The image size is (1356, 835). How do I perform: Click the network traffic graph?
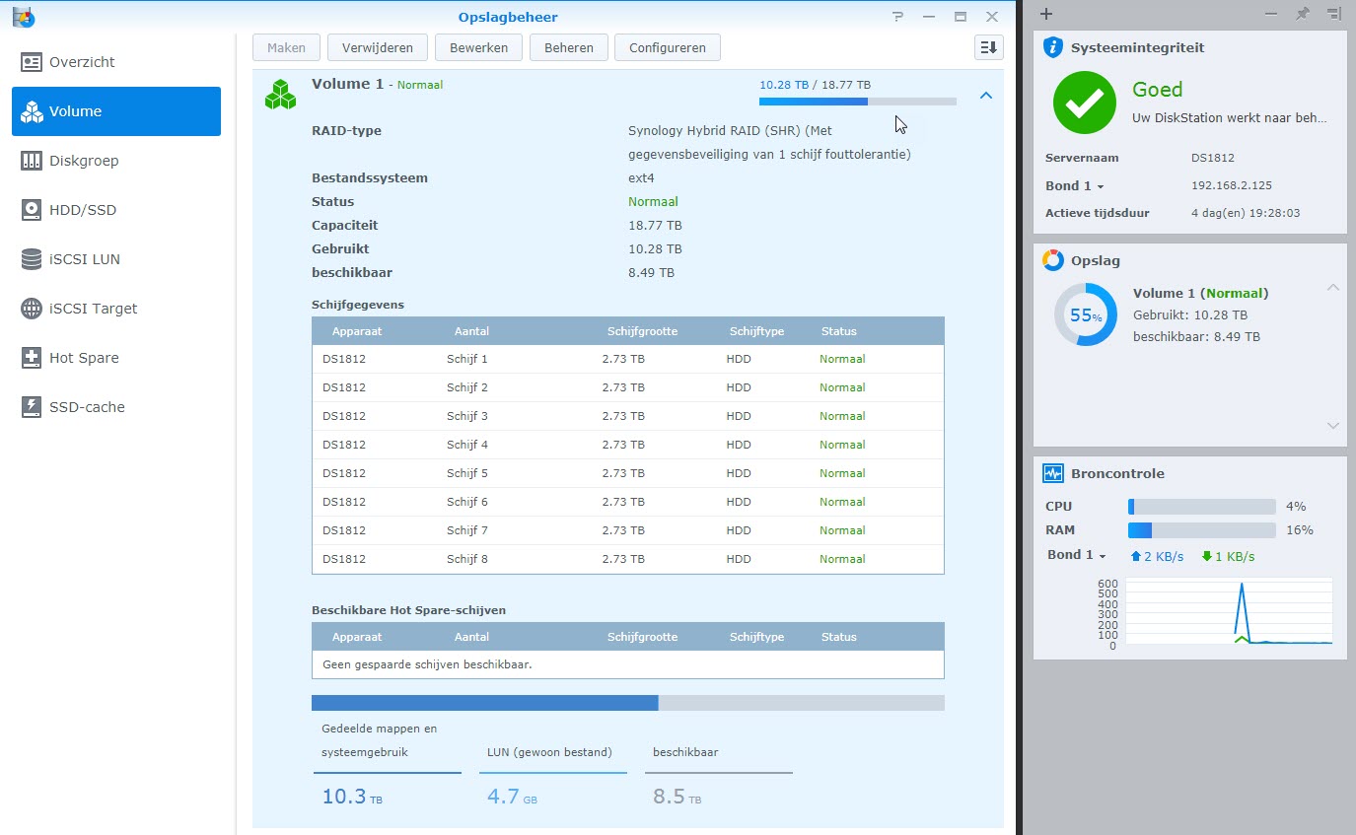(x=1229, y=611)
